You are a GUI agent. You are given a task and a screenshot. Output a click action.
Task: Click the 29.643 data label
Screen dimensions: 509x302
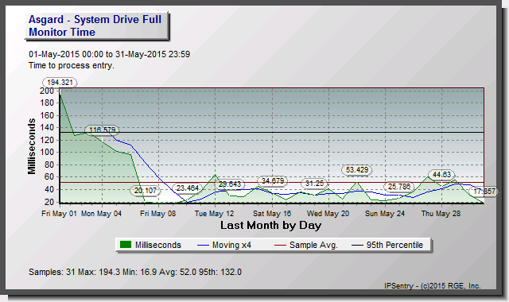point(230,184)
